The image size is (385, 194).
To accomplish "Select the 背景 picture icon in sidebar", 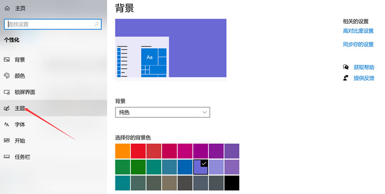I will 7,60.
